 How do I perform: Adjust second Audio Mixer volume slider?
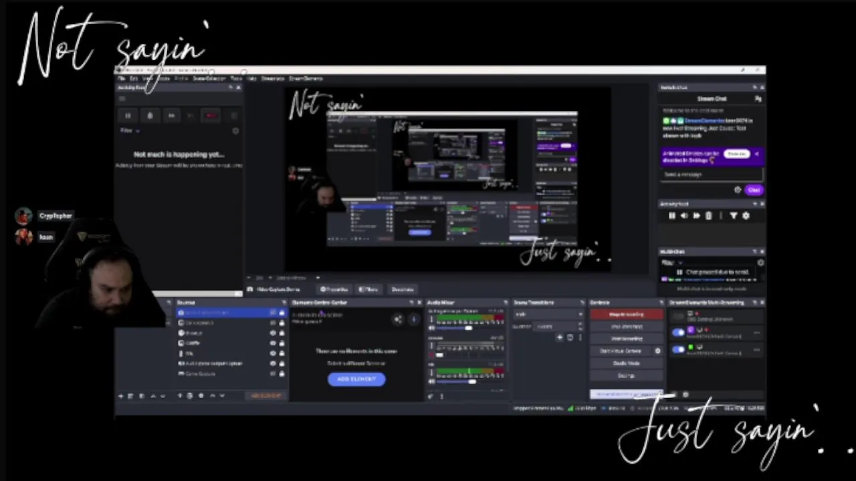coord(469,355)
